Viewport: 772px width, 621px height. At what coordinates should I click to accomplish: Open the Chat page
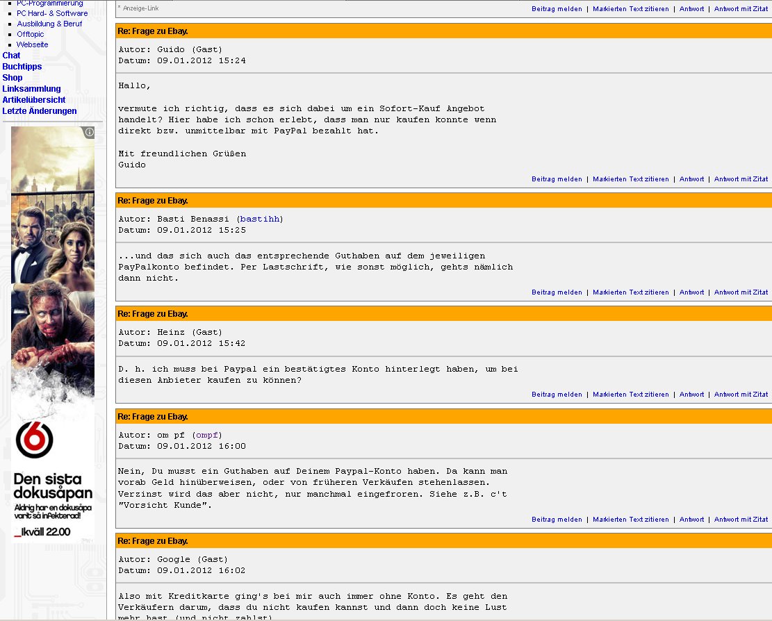pyautogui.click(x=11, y=56)
